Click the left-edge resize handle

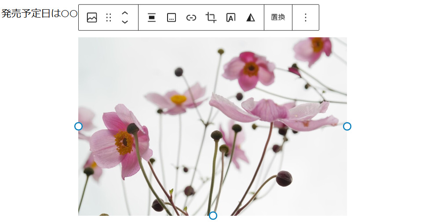pyautogui.click(x=78, y=127)
